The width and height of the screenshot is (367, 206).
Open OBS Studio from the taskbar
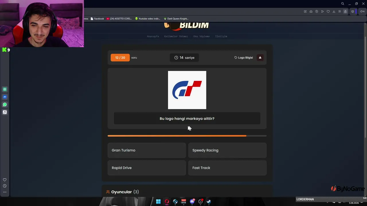[x=201, y=201]
